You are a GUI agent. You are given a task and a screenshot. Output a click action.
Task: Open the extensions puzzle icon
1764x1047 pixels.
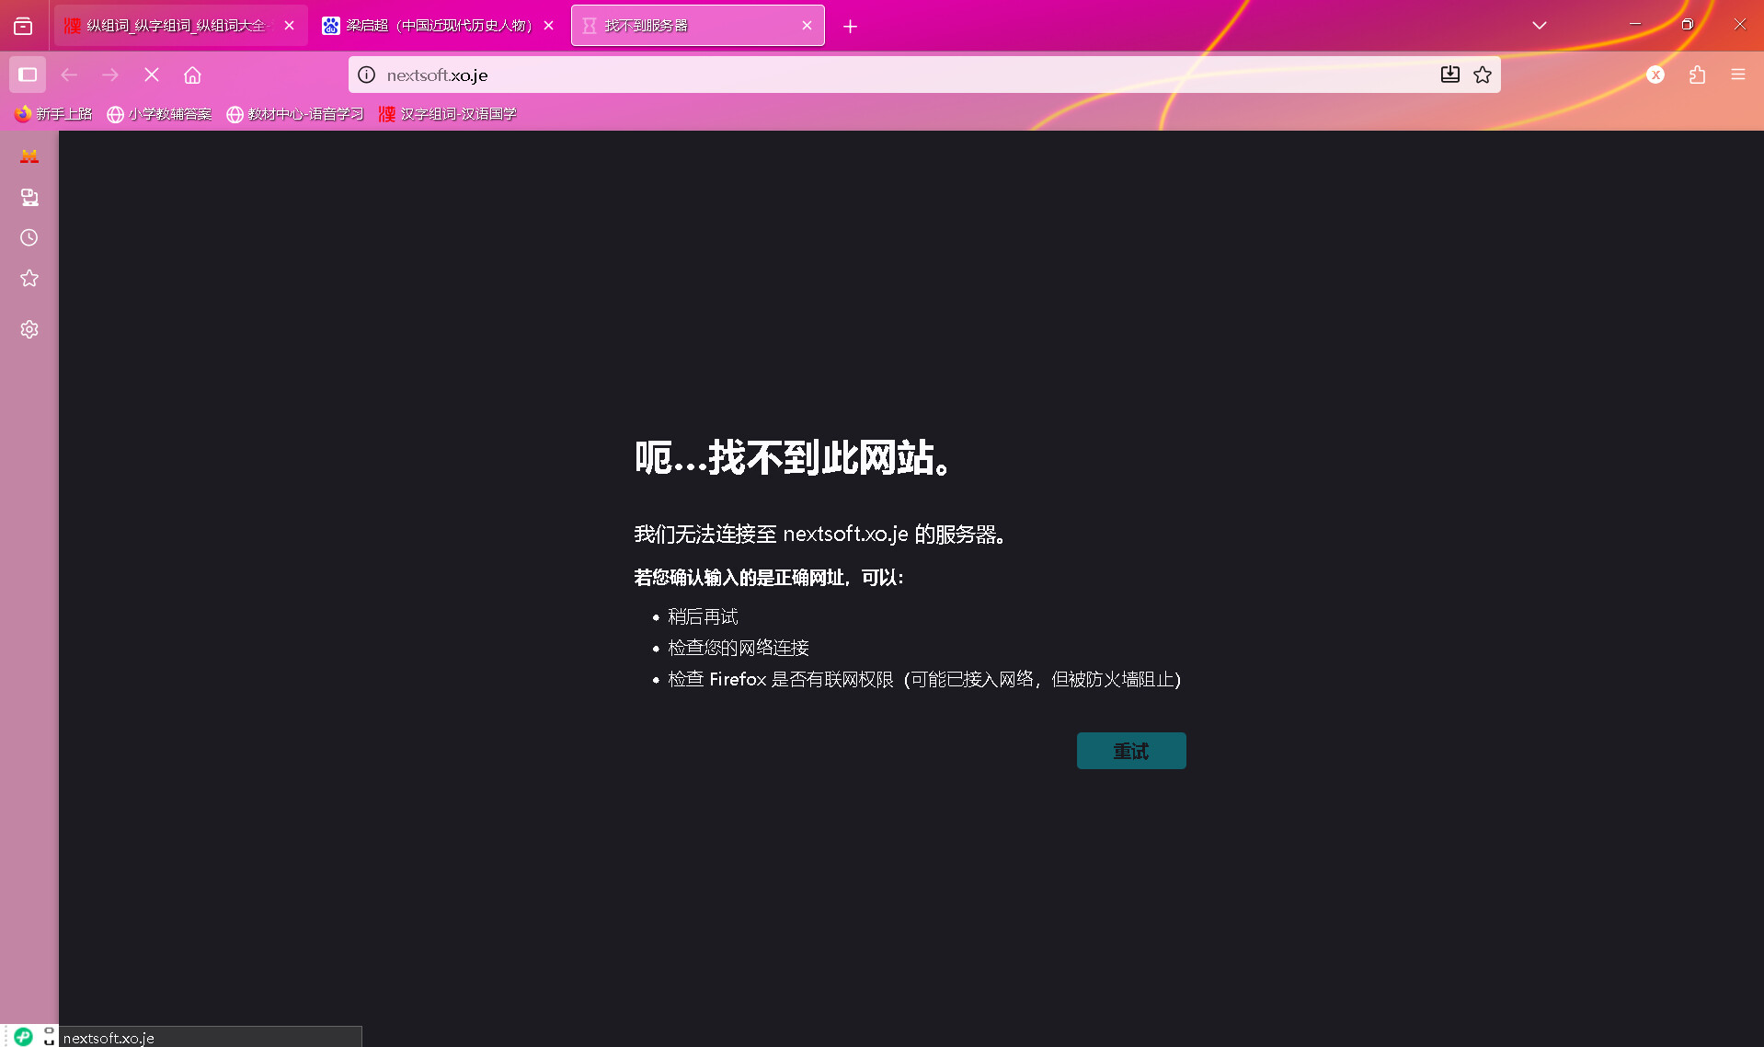(1697, 75)
